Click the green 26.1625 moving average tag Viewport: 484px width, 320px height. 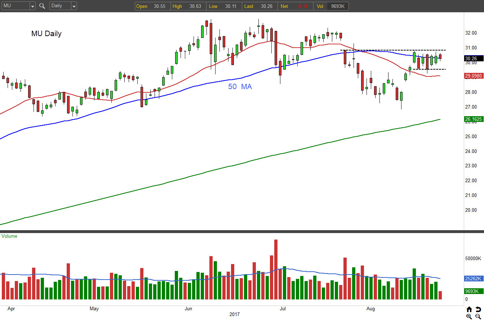click(x=474, y=119)
